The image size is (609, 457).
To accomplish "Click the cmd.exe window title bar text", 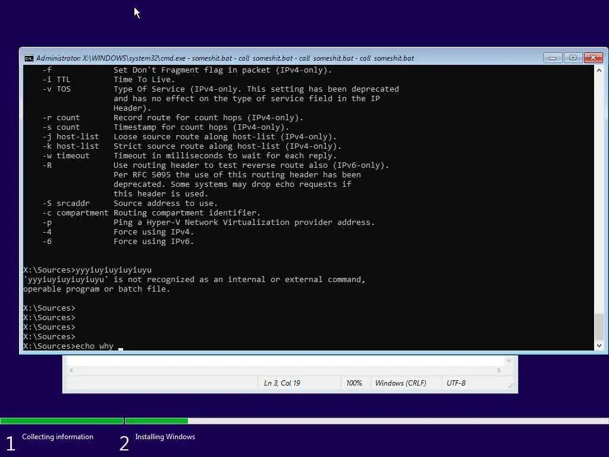I will [225, 58].
